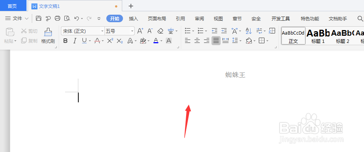364x152 pixels.
Task: Open the line spacing dropdown arrow
Action: 241,41
